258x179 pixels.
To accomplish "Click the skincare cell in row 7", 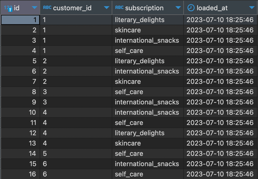I will (x=128, y=82).
